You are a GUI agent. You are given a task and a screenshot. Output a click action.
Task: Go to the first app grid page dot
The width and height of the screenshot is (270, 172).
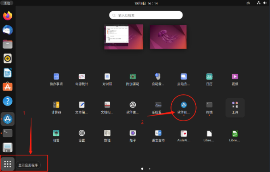pyautogui.click(x=142, y=169)
